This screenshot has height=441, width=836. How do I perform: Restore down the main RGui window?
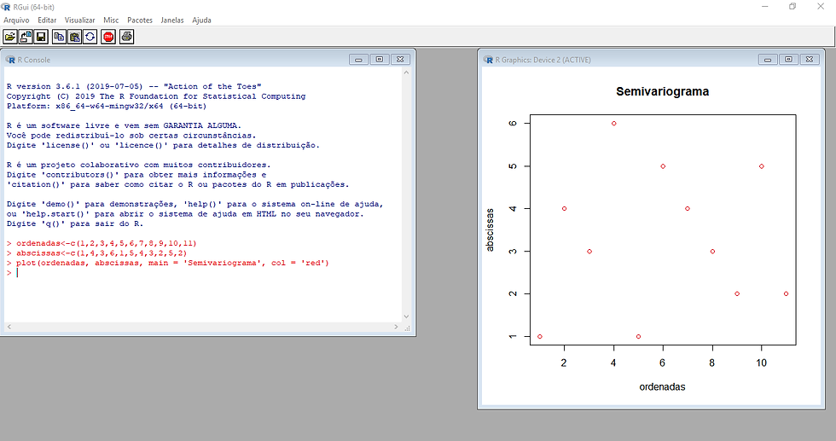coord(792,7)
